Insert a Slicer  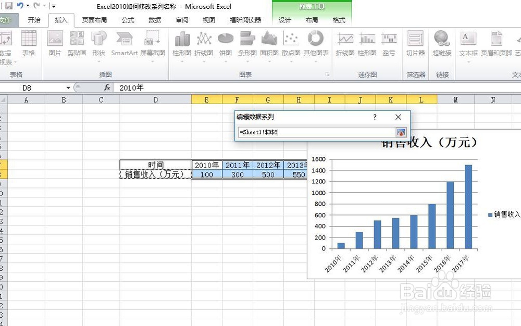[415, 44]
